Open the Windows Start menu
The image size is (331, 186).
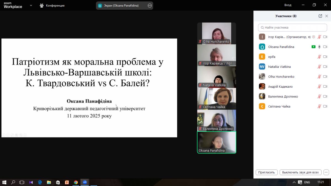(x=4, y=182)
